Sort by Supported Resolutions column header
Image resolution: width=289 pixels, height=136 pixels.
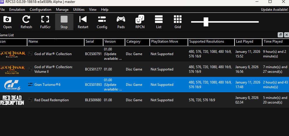pos(211,42)
